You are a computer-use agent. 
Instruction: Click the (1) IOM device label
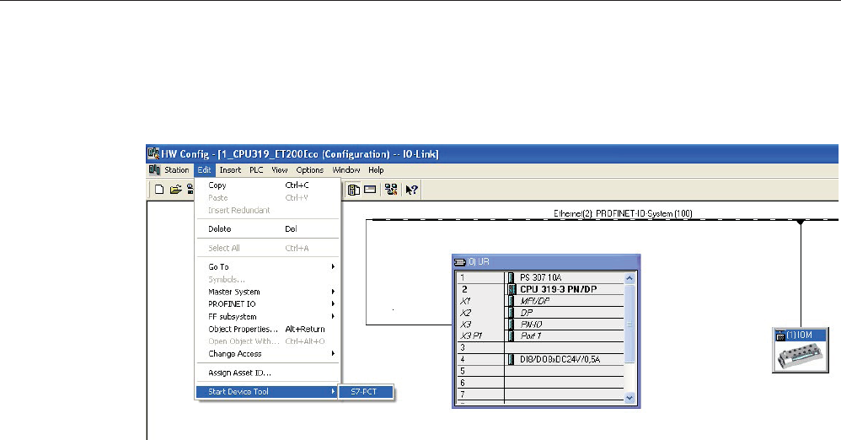tap(799, 335)
